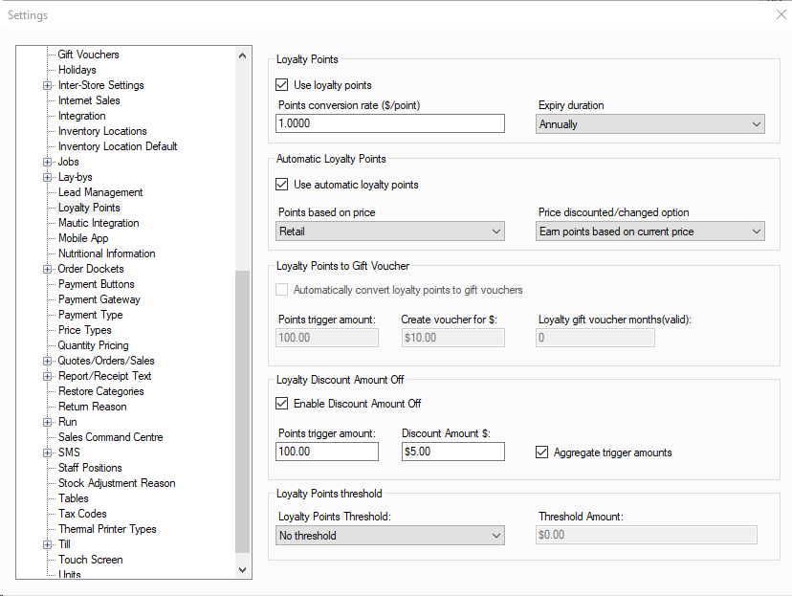The height and width of the screenshot is (596, 792).
Task: Click the Points conversion rate field
Action: 390,123
